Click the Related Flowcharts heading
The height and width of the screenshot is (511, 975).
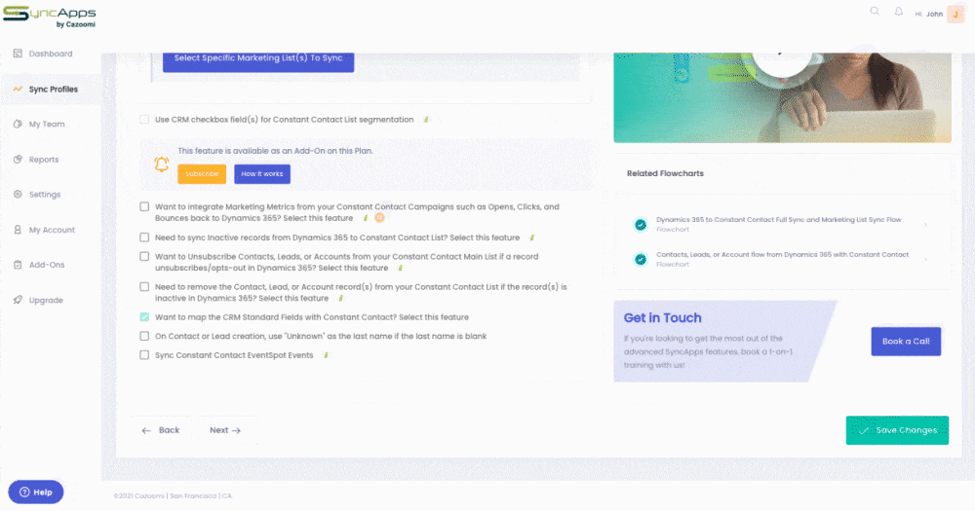[x=665, y=173]
